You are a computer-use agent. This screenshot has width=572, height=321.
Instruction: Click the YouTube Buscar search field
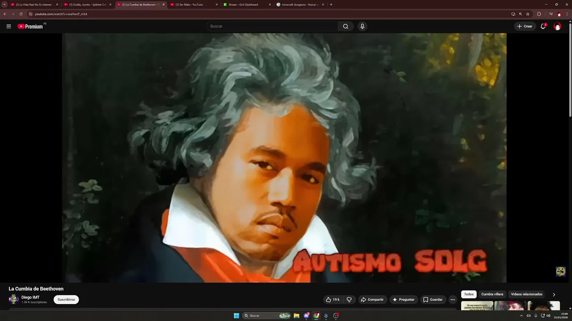[x=272, y=26]
